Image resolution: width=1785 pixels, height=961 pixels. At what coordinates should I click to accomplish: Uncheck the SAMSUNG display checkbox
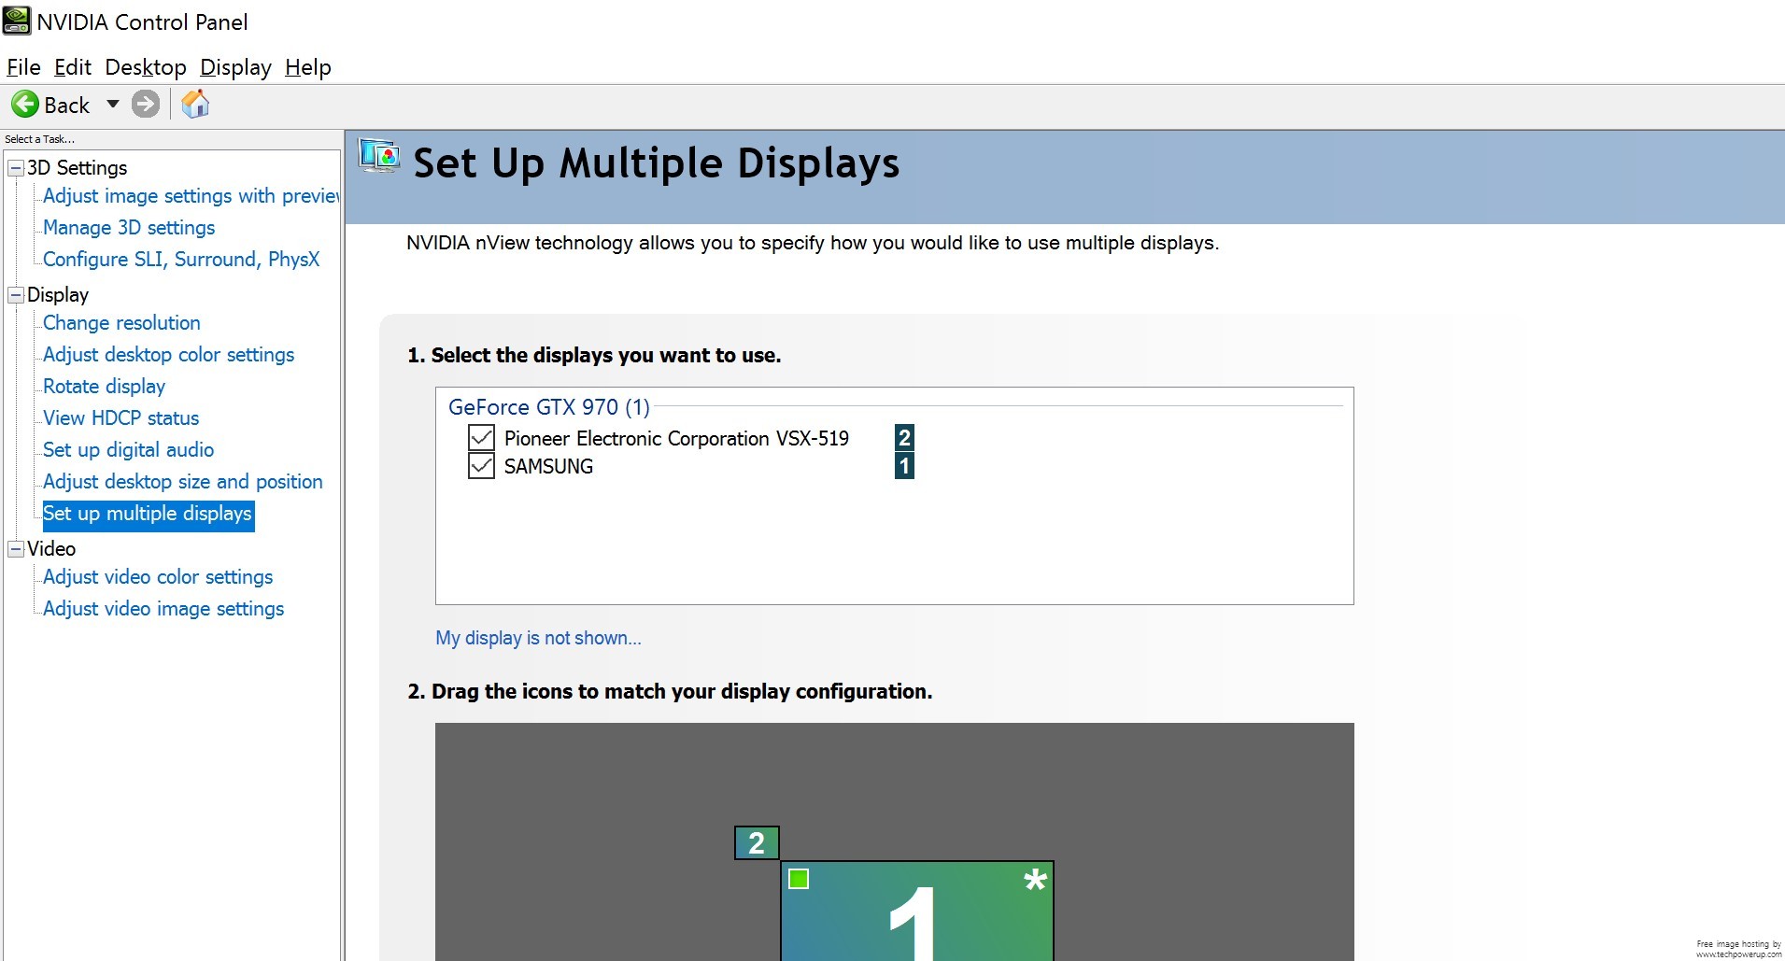(x=481, y=465)
